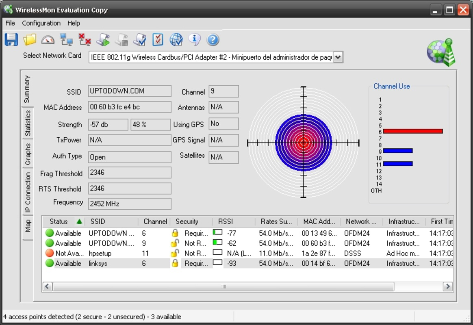Click the red channel 6 usage bar

pyautogui.click(x=413, y=131)
